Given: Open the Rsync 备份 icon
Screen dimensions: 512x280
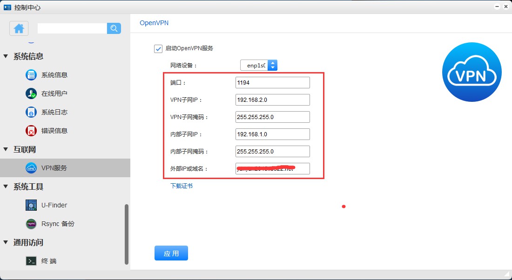Looking at the screenshot, I should click(x=31, y=224).
